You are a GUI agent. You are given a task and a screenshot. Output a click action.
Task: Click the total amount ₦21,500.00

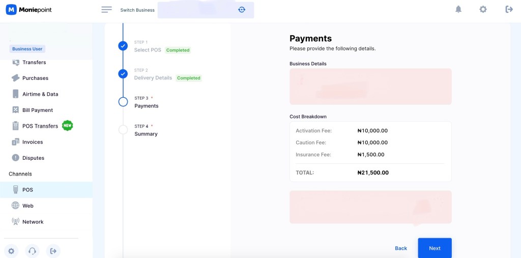tap(373, 173)
